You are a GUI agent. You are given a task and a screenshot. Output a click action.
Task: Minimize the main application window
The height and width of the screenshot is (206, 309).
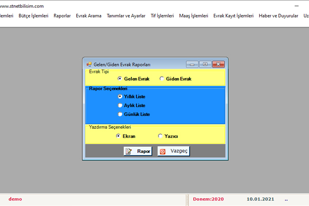pyautogui.click(x=297, y=6)
